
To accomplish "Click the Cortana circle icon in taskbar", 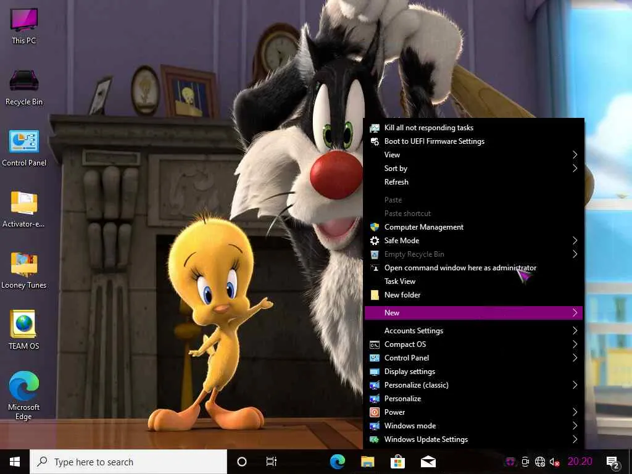I will click(x=242, y=462).
